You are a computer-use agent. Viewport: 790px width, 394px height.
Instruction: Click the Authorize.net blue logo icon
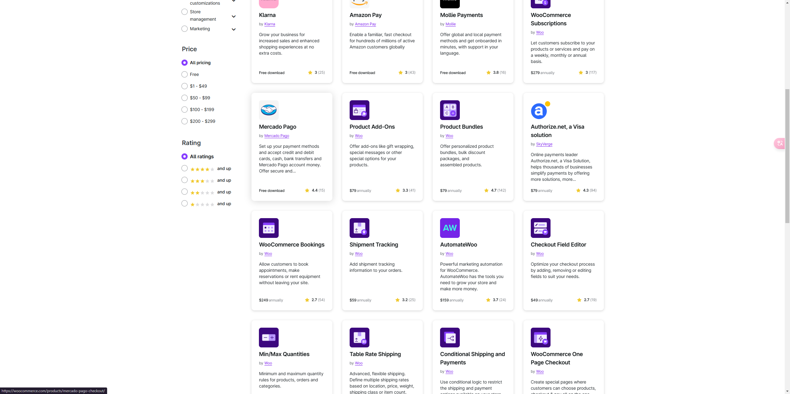[540, 110]
